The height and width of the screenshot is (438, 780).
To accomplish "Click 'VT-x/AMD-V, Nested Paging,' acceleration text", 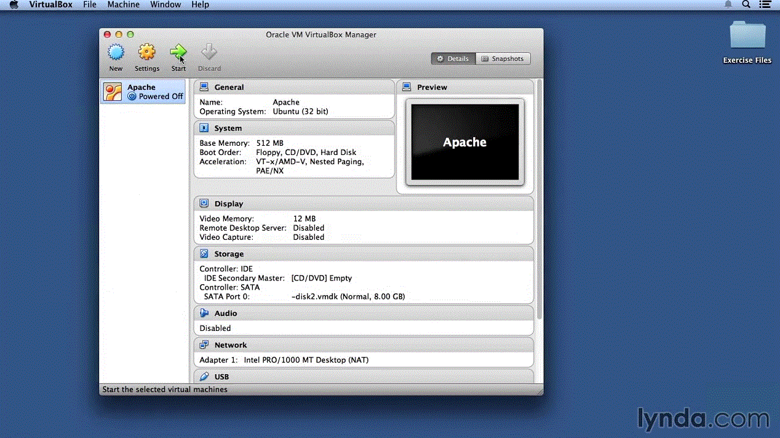I will (310, 161).
